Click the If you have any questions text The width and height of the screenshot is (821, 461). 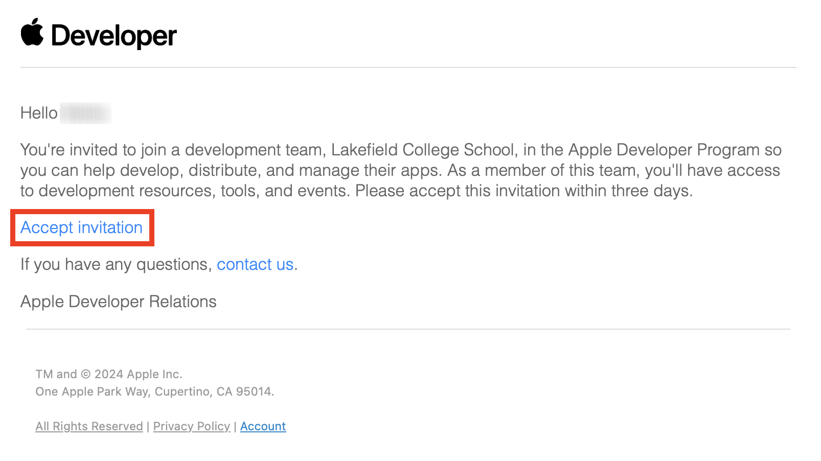116,264
